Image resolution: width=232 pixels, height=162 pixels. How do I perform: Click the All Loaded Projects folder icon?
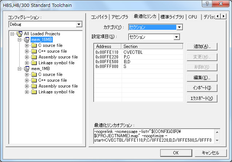click(19, 34)
